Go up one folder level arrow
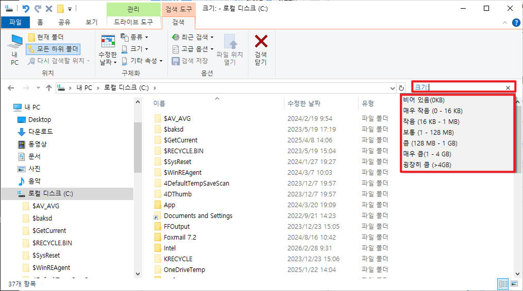Image resolution: width=523 pixels, height=291 pixels. point(49,88)
